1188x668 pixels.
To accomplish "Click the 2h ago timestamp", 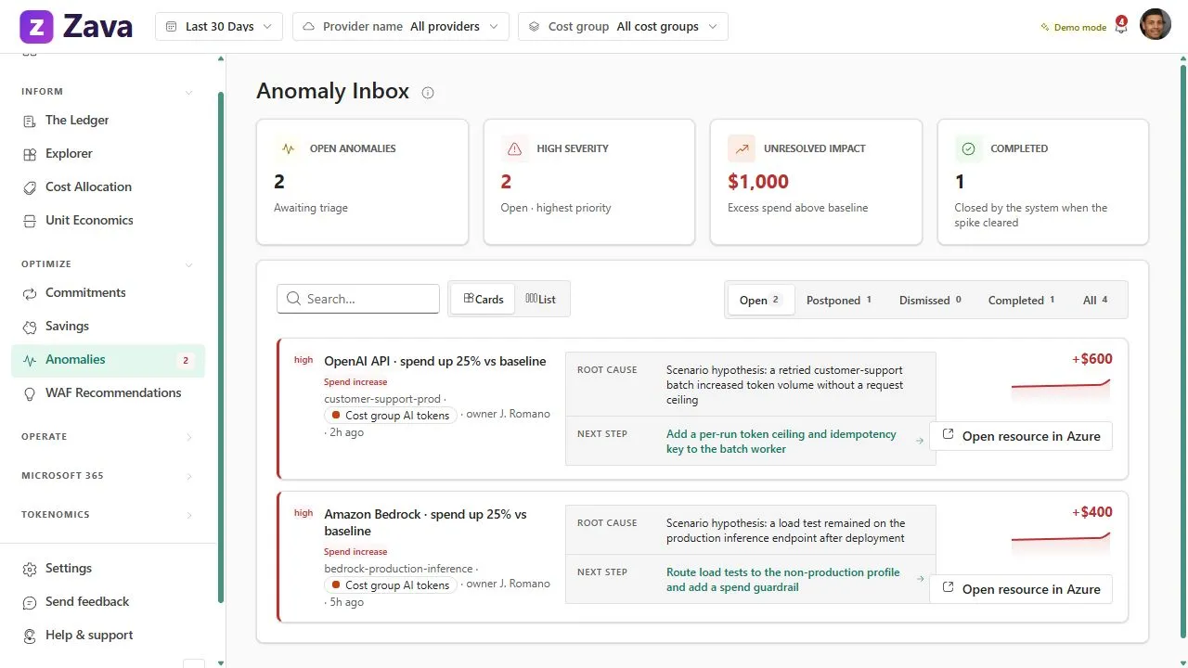I will tap(347, 433).
